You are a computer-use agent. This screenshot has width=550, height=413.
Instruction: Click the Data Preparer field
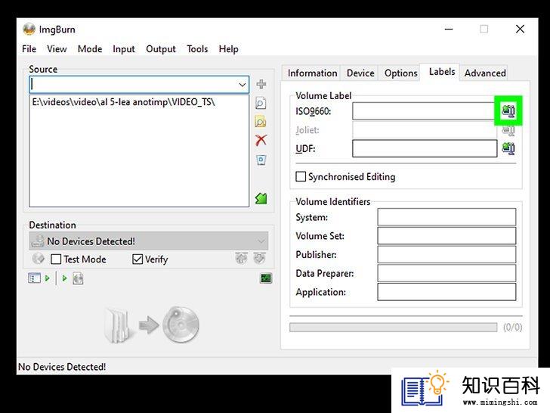[x=446, y=273]
